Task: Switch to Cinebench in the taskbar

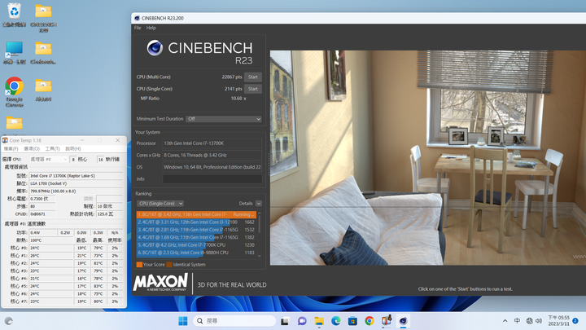Action: click(403, 321)
